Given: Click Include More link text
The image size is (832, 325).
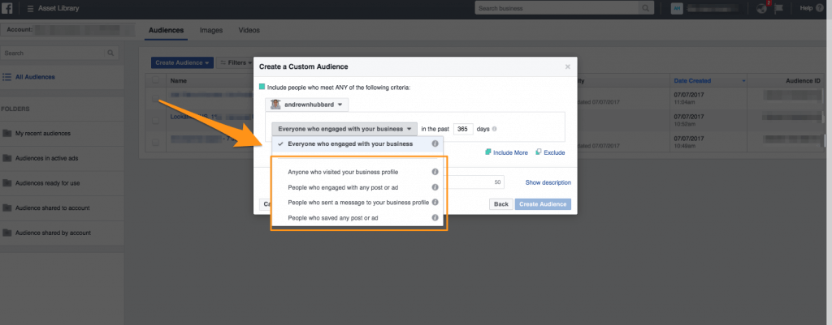Looking at the screenshot, I should pos(510,152).
